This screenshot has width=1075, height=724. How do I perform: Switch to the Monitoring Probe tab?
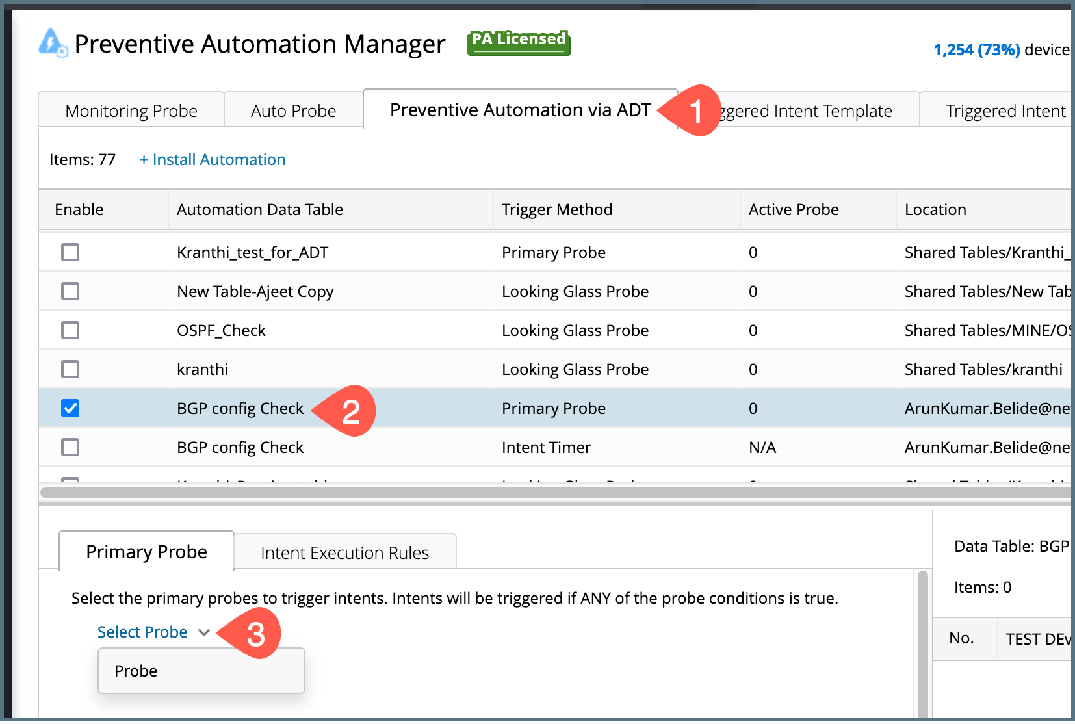131,110
